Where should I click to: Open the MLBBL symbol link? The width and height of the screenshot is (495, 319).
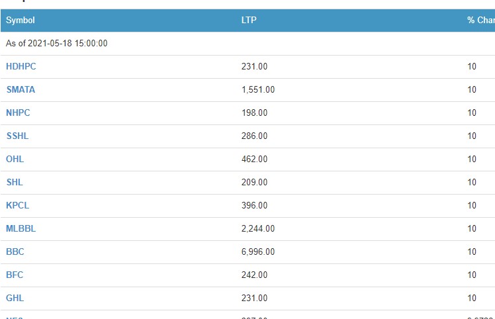tap(21, 228)
